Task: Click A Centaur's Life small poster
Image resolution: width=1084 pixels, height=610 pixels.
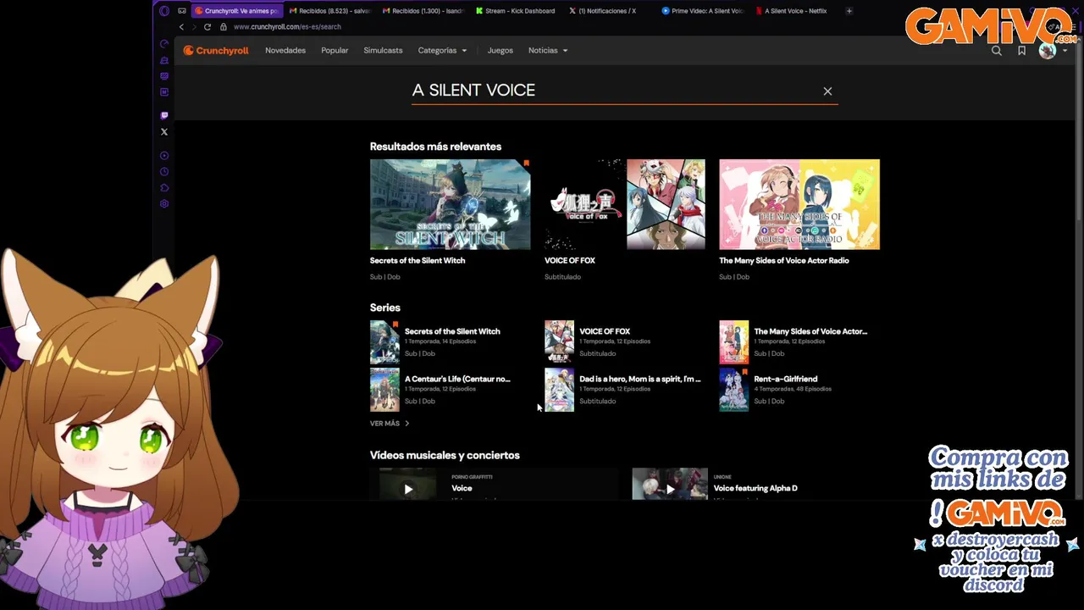Action: click(x=384, y=390)
